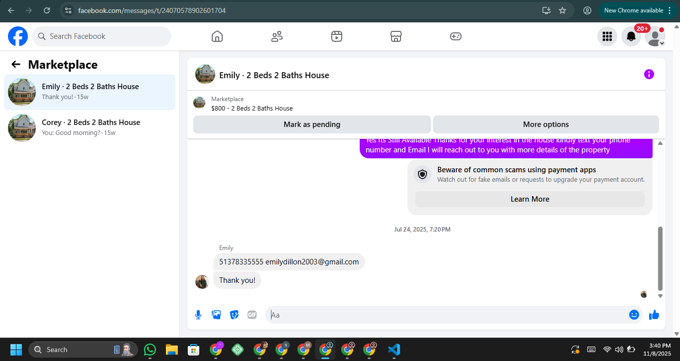
Task: Click the Windows taskbar Search box
Action: click(x=83, y=350)
